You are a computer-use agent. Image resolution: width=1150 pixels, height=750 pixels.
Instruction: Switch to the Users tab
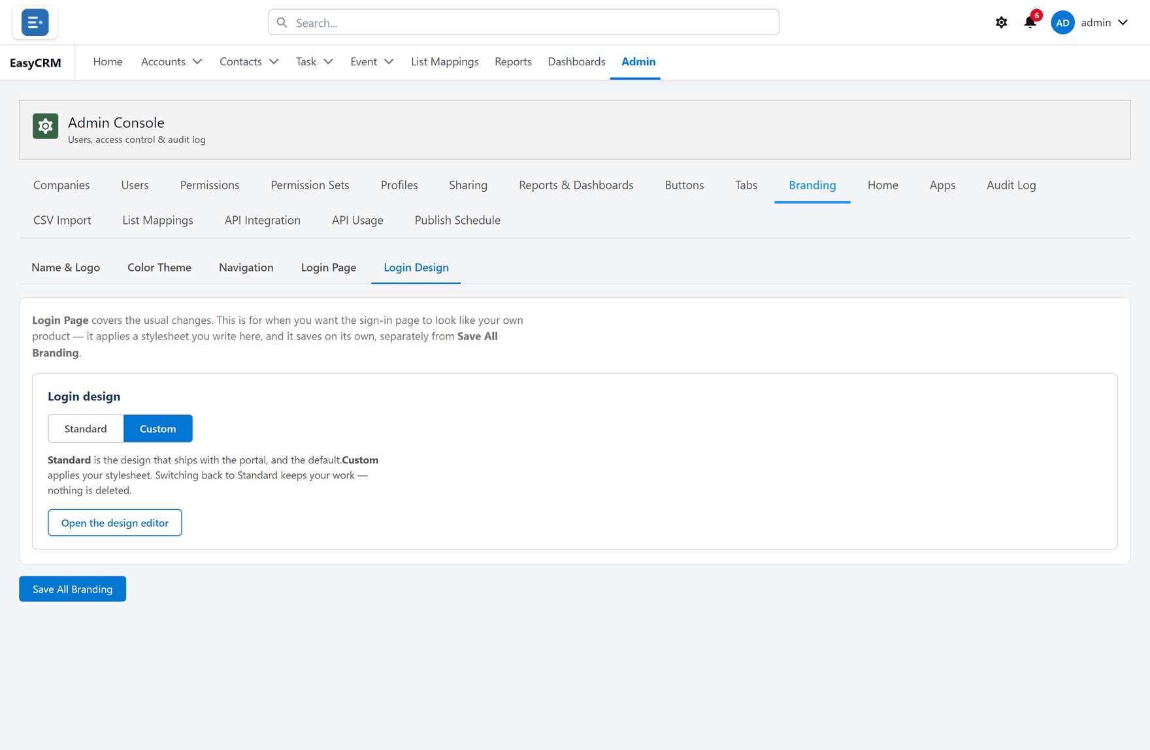[x=135, y=185]
